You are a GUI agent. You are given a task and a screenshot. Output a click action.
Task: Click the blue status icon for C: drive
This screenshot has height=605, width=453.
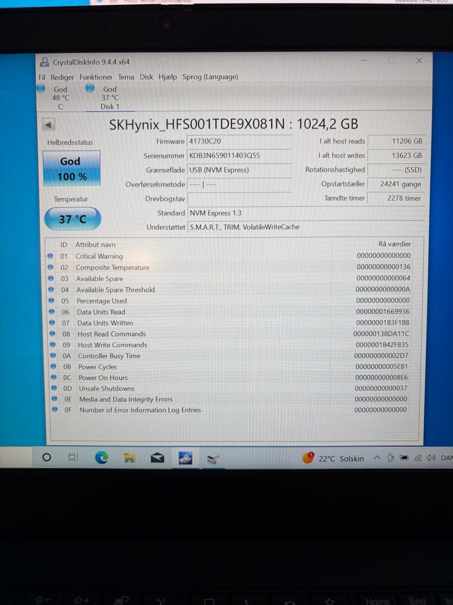pos(41,88)
